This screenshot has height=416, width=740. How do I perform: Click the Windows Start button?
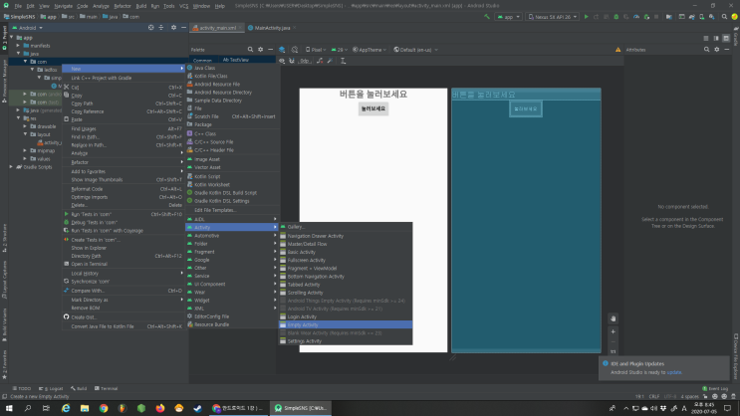9,408
